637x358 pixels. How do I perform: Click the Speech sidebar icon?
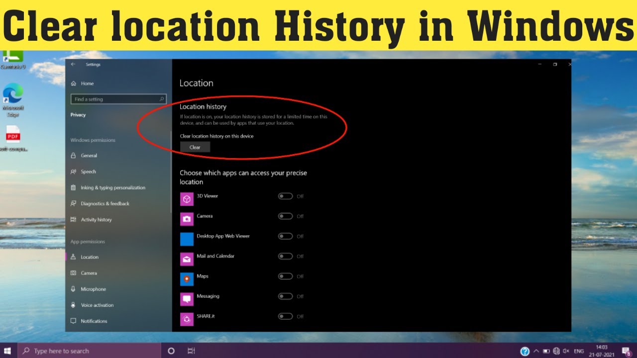(x=74, y=172)
